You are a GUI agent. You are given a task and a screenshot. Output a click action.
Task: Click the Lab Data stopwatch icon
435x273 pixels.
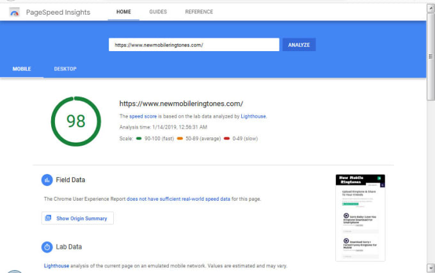[47, 247]
